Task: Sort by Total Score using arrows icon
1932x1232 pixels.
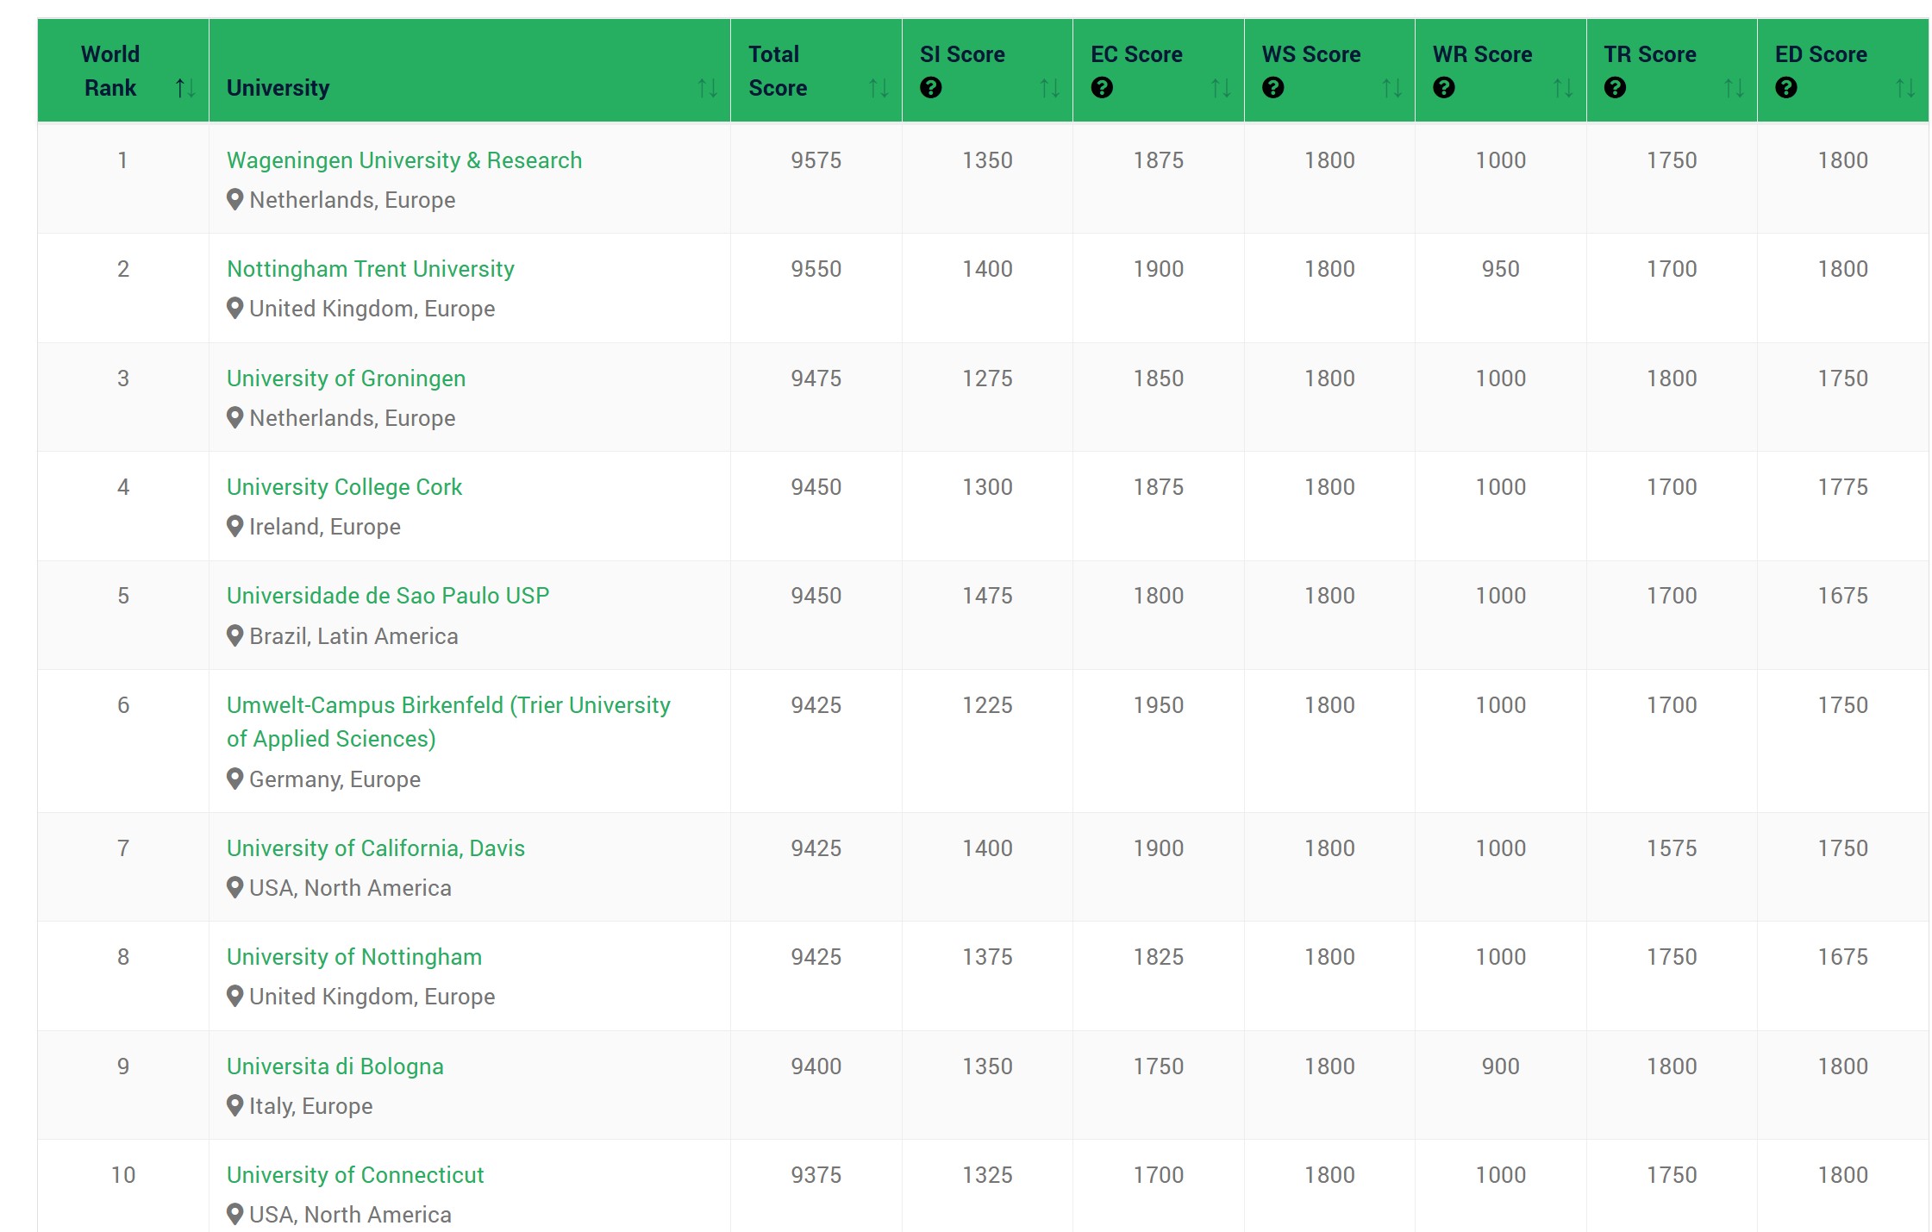Action: pos(878,88)
